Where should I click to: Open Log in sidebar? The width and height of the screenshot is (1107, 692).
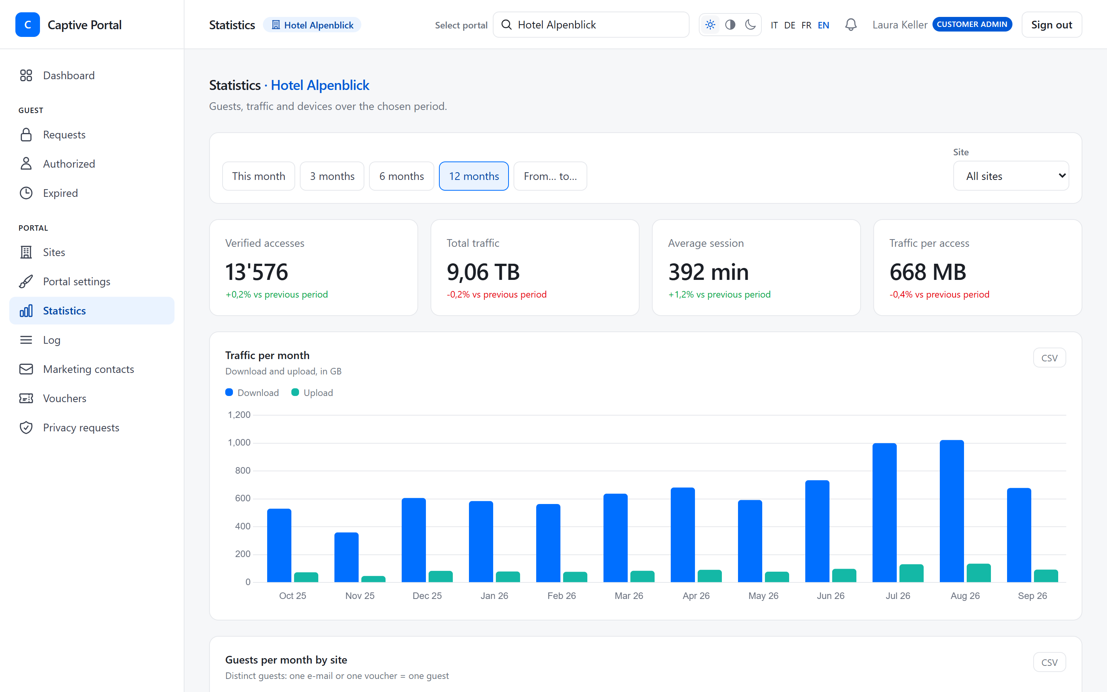[x=91, y=340]
